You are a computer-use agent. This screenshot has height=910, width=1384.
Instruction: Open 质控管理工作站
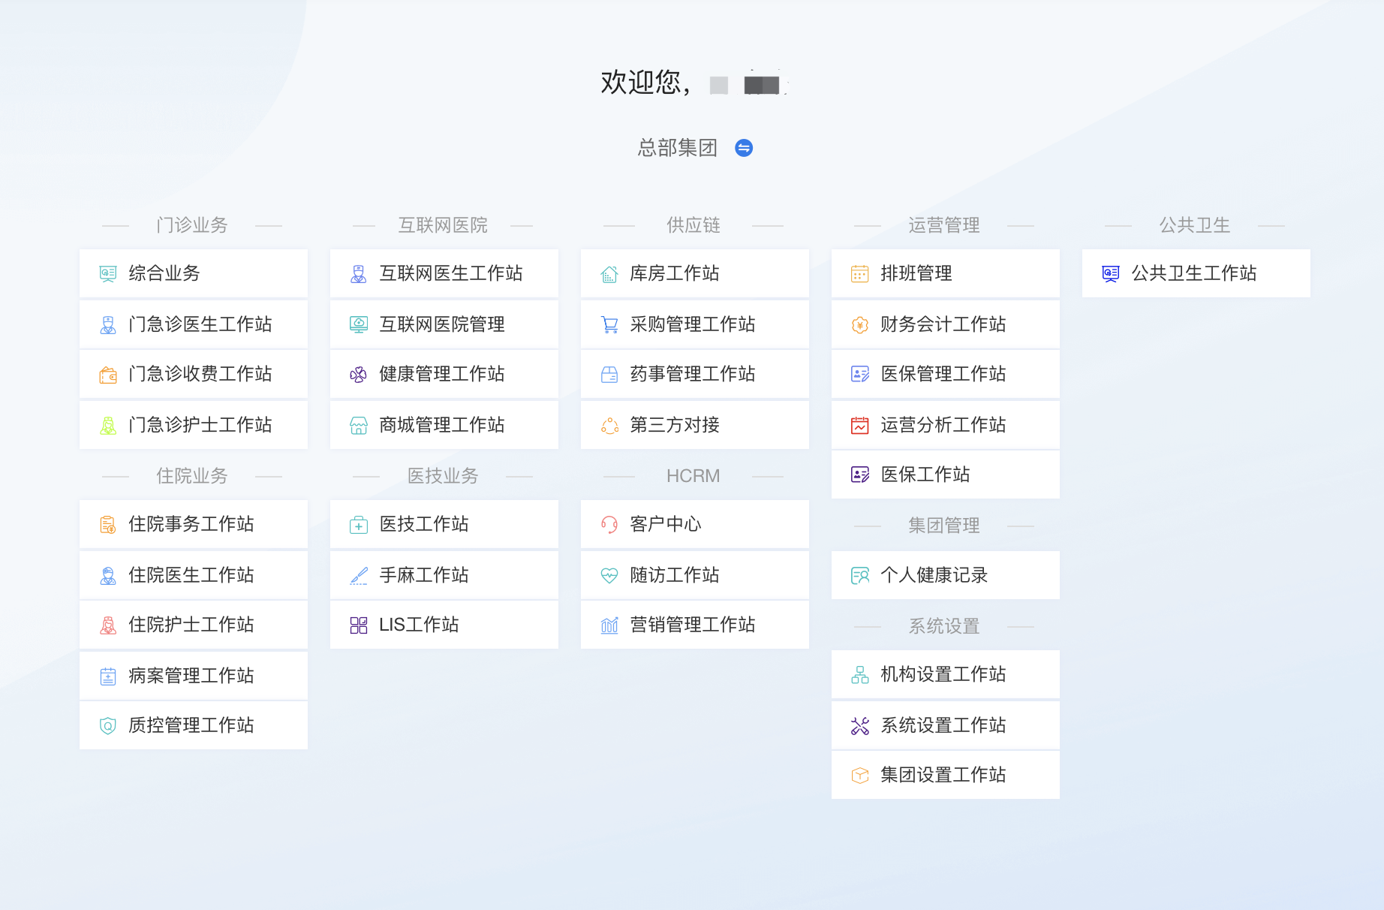(x=194, y=725)
